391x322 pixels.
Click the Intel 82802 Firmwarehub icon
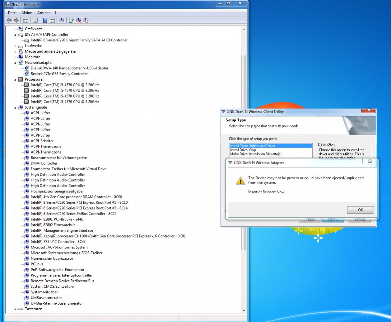(27, 225)
